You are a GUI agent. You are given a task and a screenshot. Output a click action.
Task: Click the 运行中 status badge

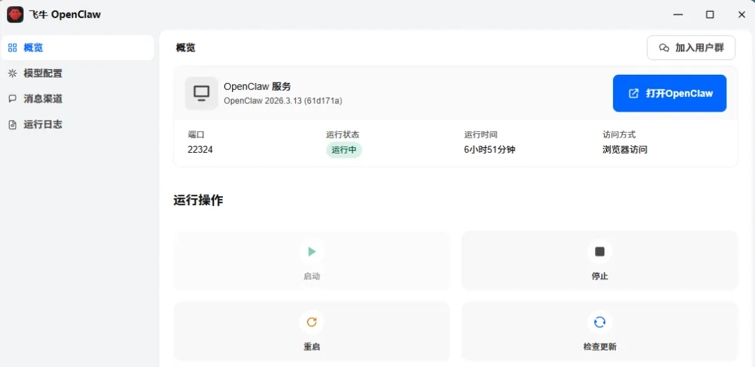344,150
